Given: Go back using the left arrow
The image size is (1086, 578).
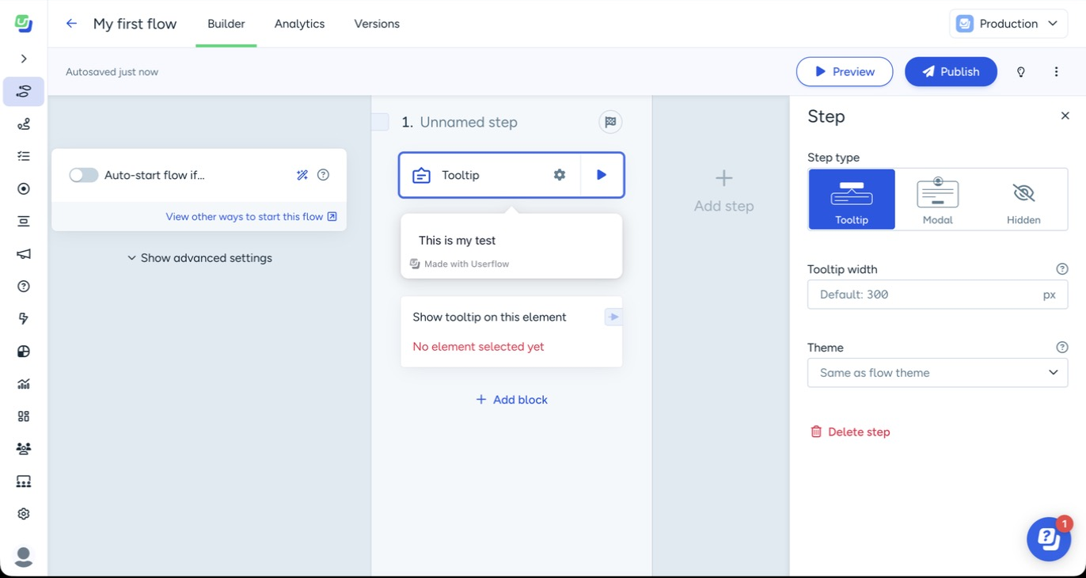Looking at the screenshot, I should coord(71,24).
